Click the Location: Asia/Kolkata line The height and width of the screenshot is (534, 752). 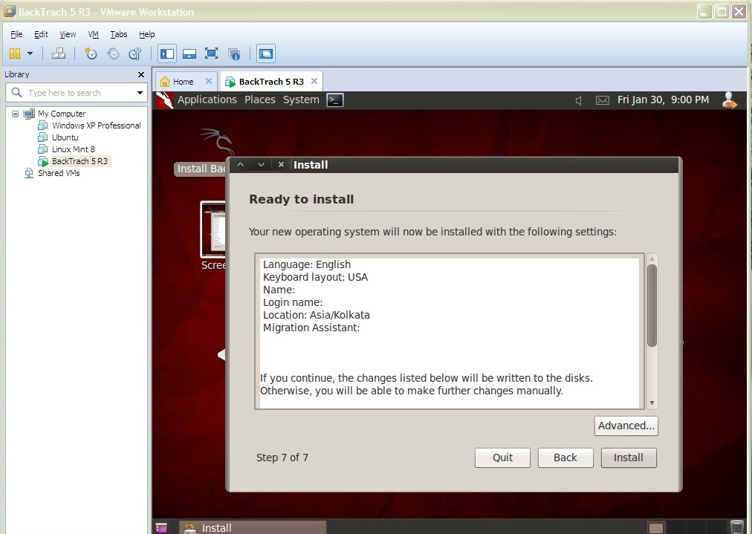[316, 315]
